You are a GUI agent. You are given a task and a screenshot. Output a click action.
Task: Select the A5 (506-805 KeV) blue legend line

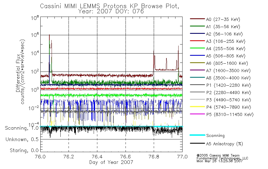coord(197,55)
